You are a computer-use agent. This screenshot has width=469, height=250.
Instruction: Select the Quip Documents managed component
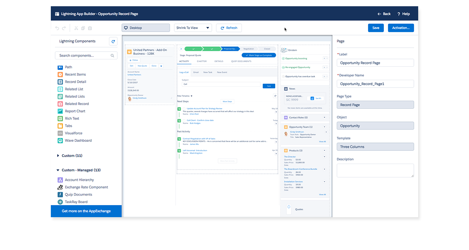(x=78, y=195)
